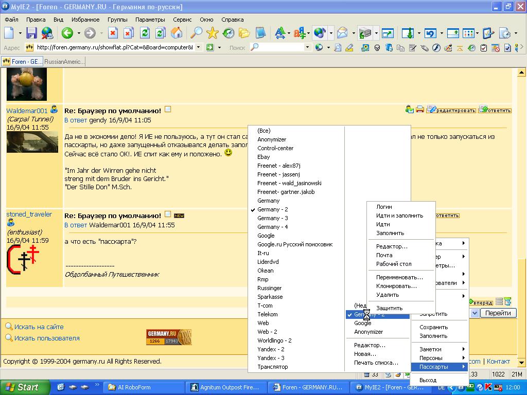This screenshot has width=527, height=395.
Task: Expand the Заметки submenu
Action: pos(440,349)
